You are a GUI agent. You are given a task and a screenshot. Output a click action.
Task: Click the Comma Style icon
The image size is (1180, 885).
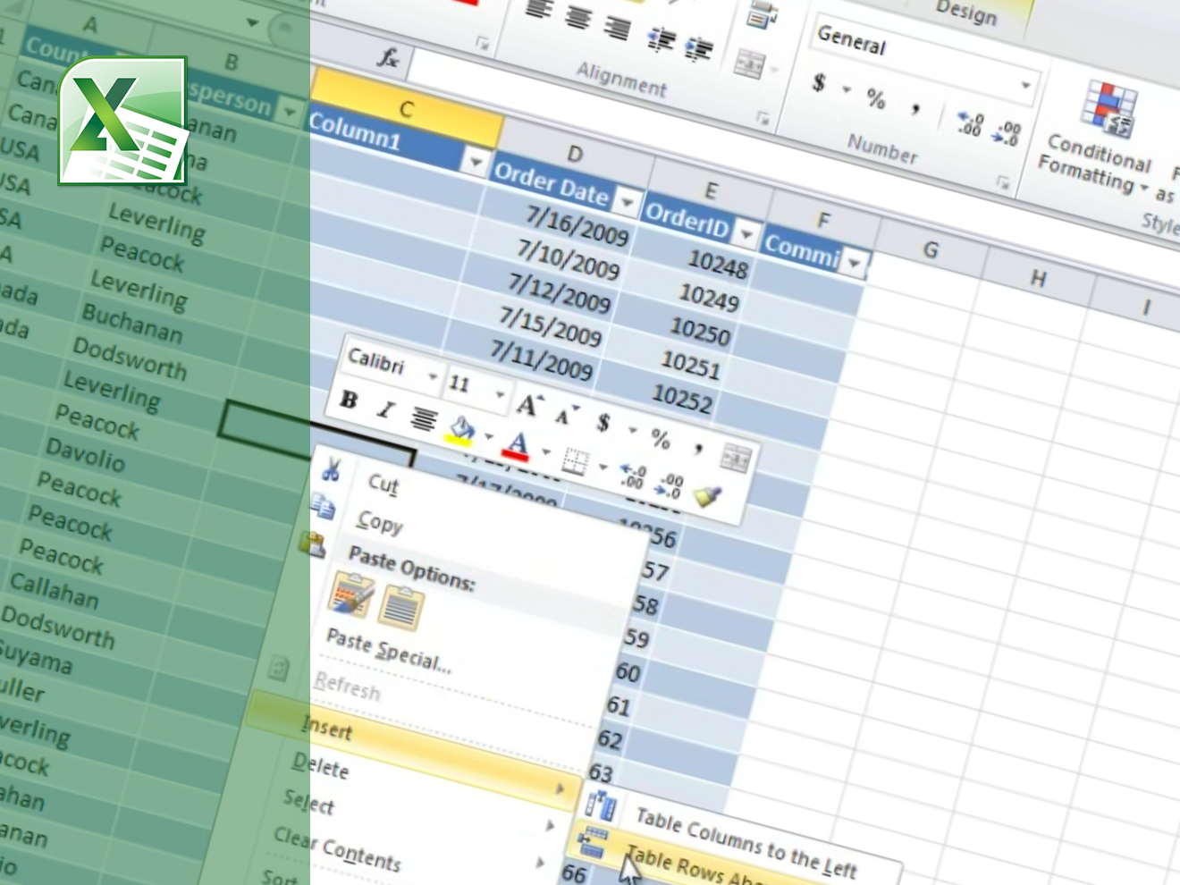916,110
